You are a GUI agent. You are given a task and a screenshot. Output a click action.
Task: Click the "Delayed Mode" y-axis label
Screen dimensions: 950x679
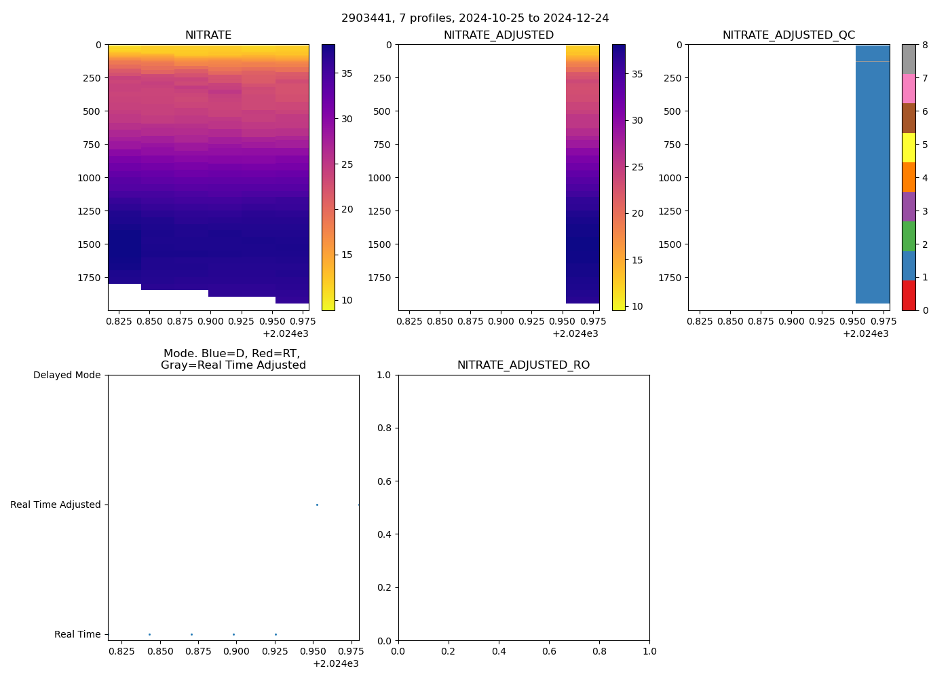tap(66, 375)
